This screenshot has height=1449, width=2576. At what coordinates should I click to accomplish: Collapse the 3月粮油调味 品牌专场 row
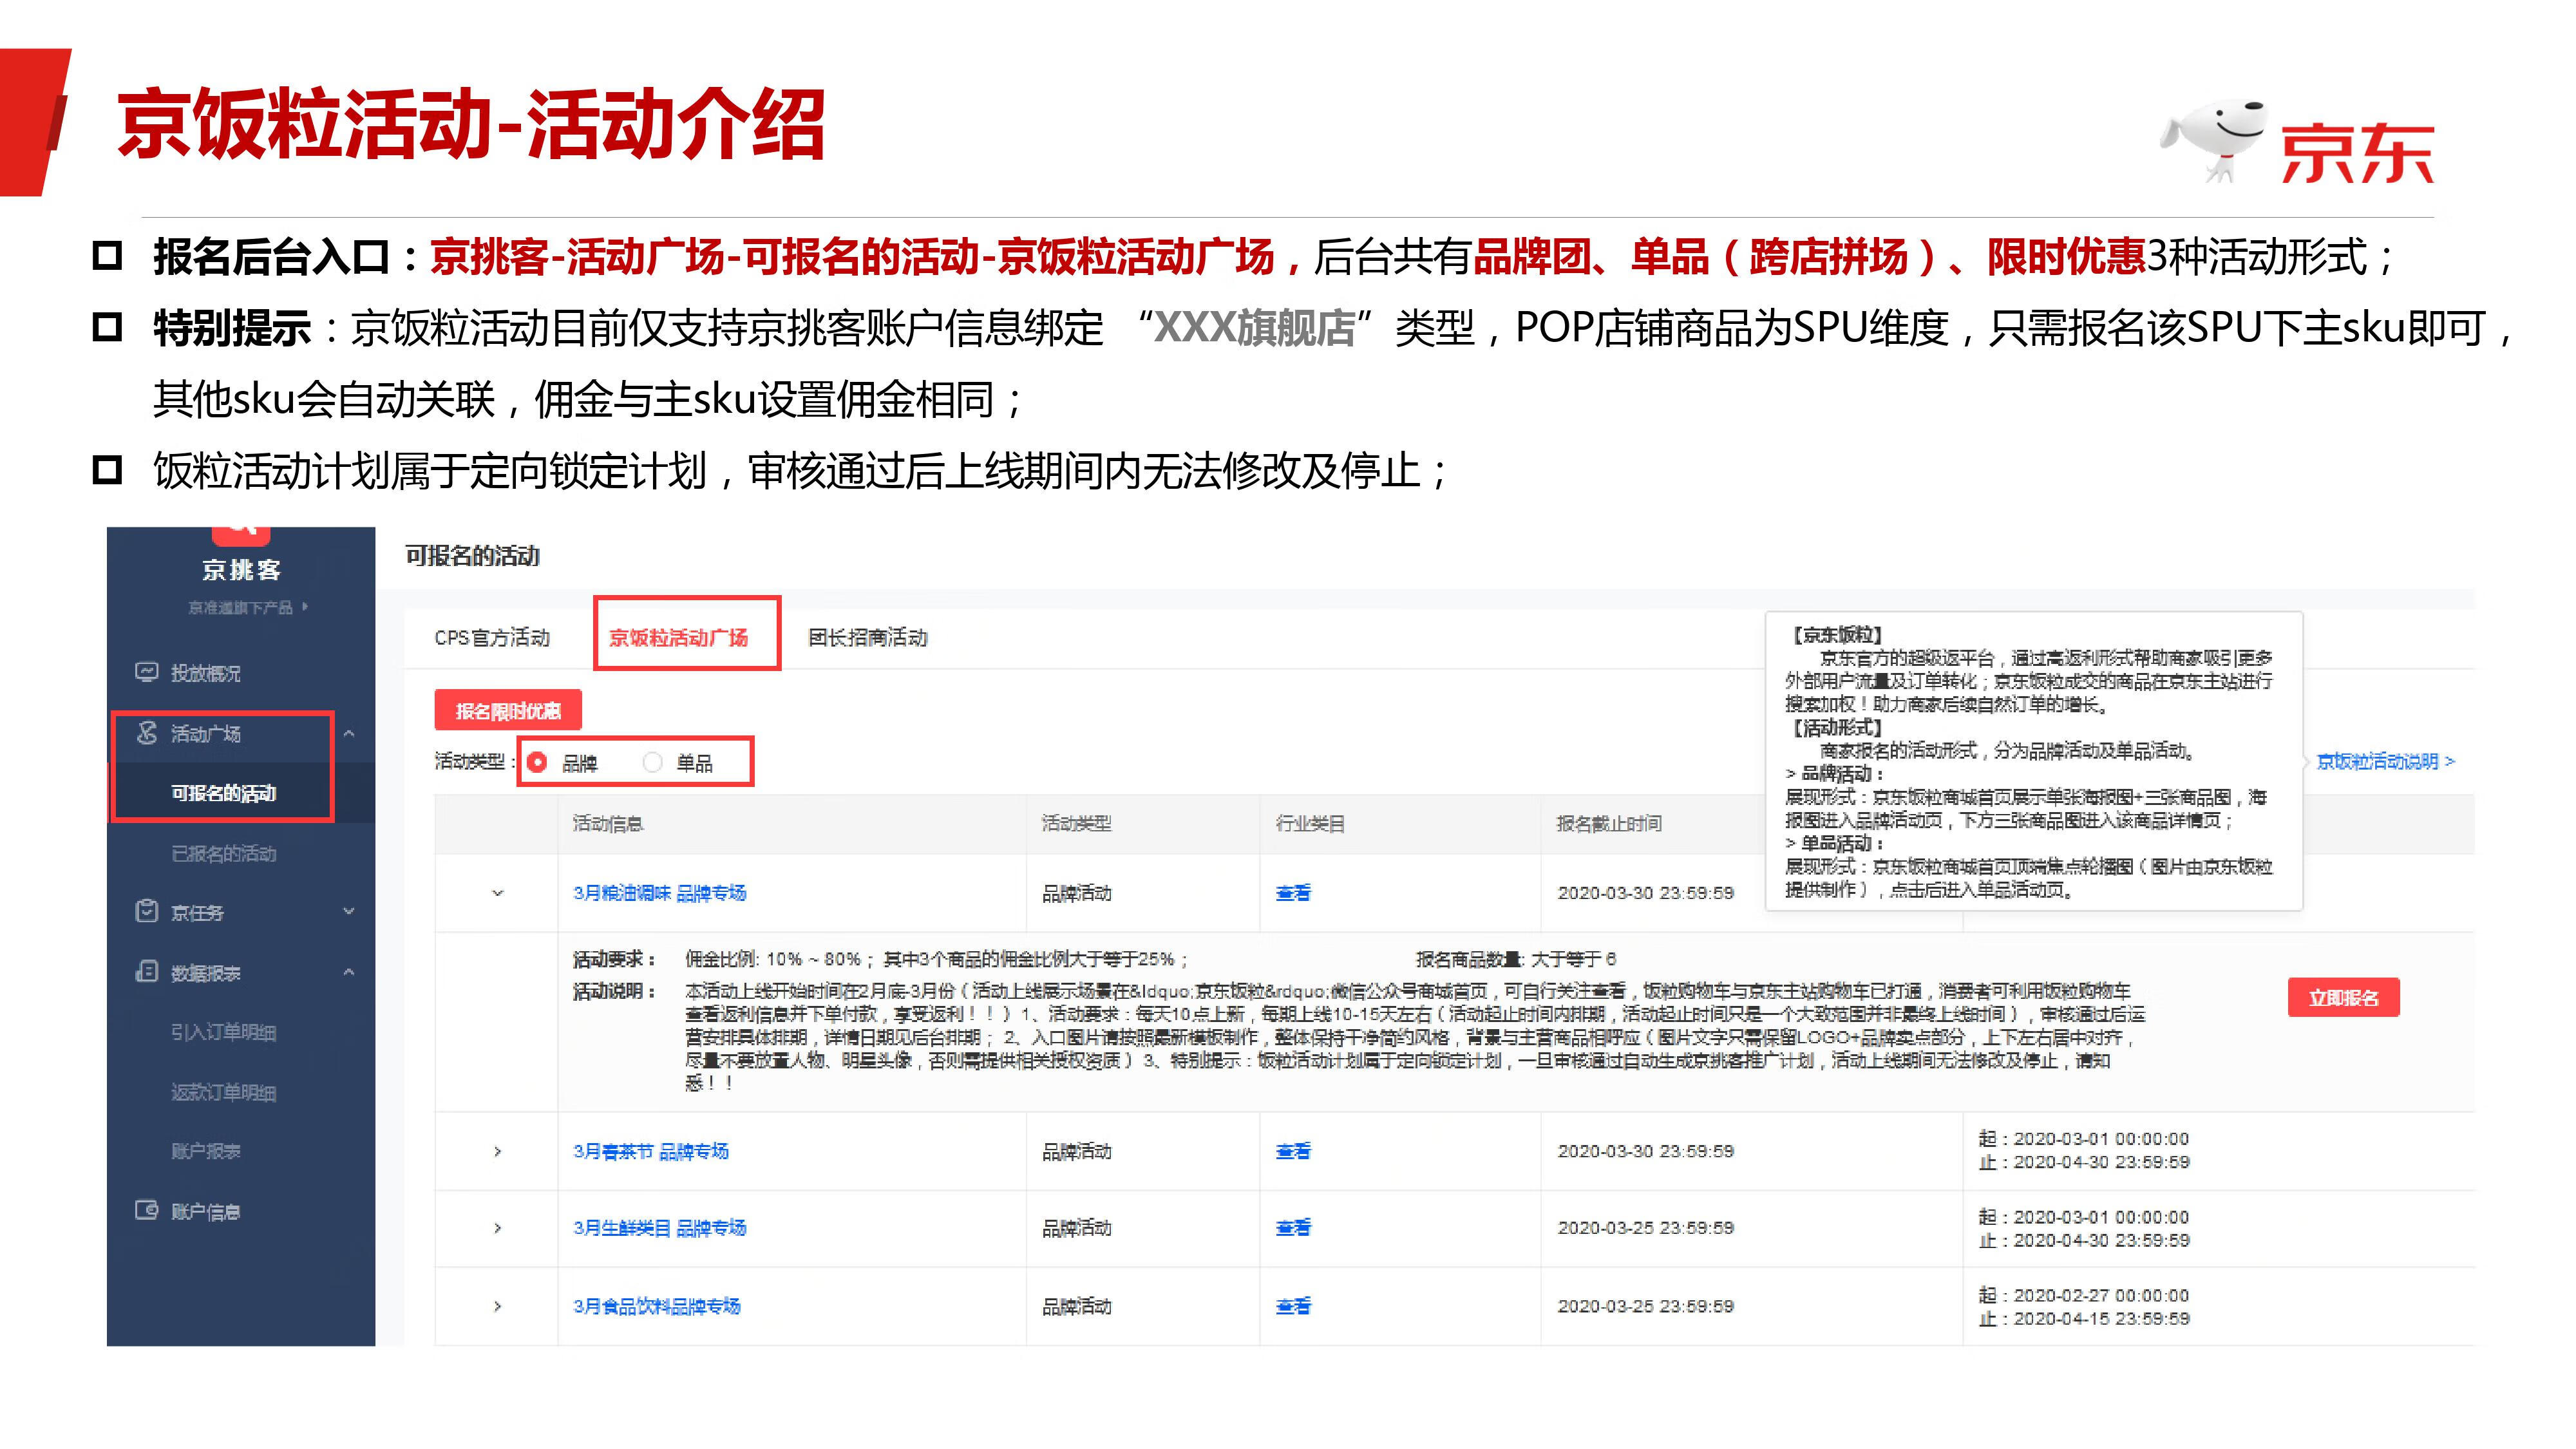click(x=497, y=893)
